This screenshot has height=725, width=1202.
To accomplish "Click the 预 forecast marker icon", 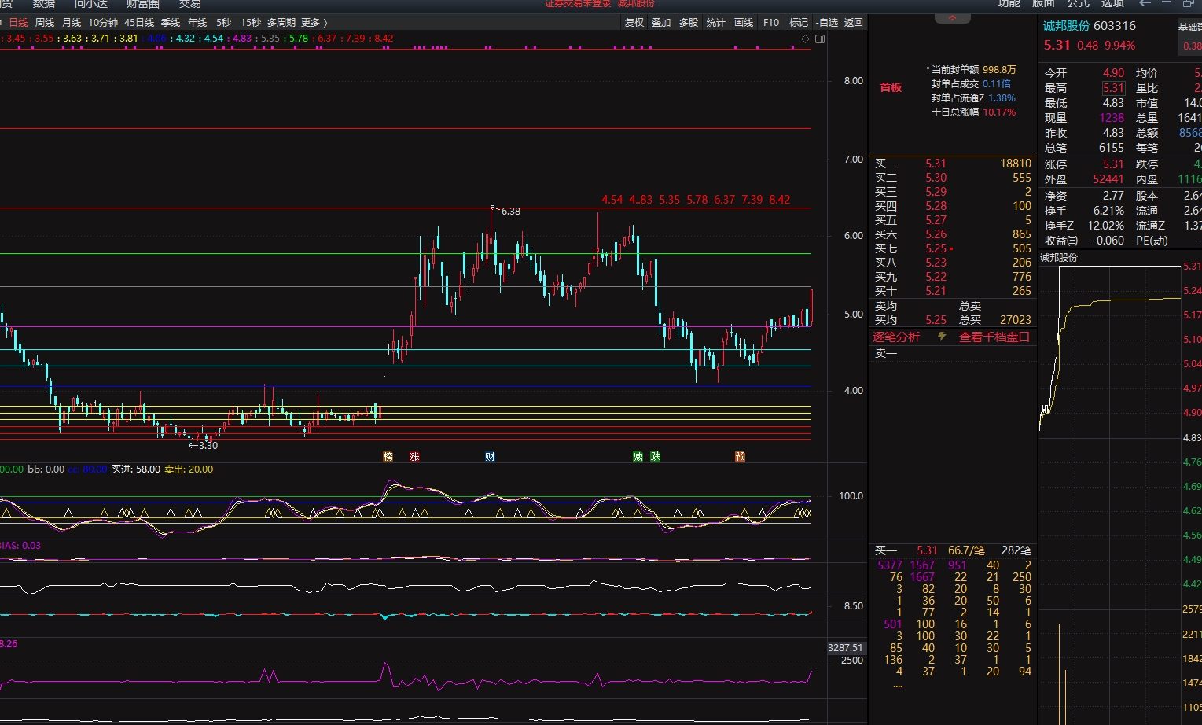I will pos(740,457).
